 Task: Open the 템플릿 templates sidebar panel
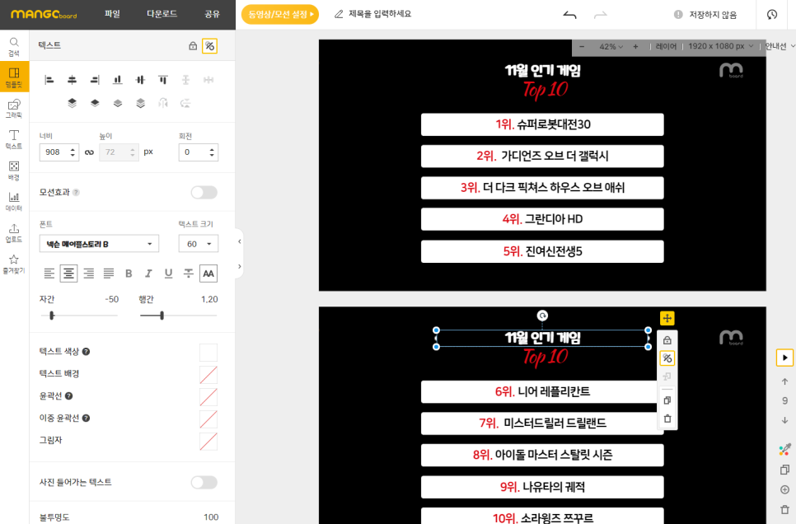pos(14,77)
